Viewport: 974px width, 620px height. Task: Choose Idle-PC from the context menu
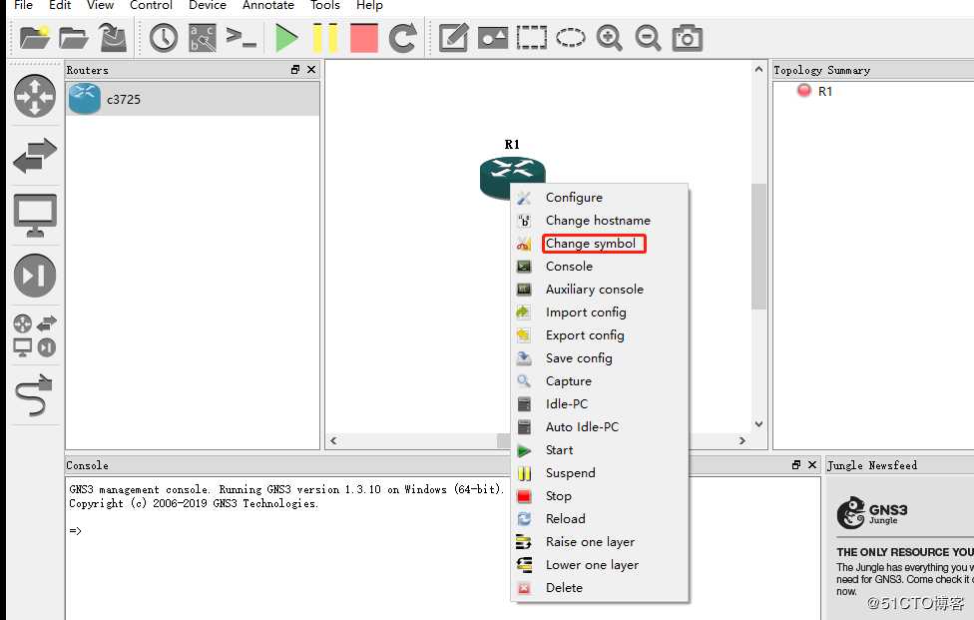coord(600,404)
